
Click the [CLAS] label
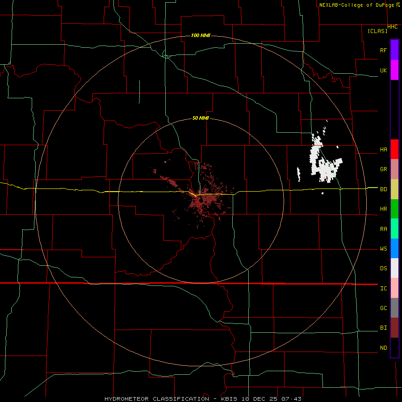pyautogui.click(x=377, y=31)
